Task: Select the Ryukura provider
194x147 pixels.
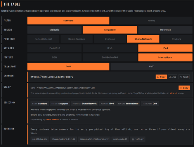Action: [x=177, y=39]
